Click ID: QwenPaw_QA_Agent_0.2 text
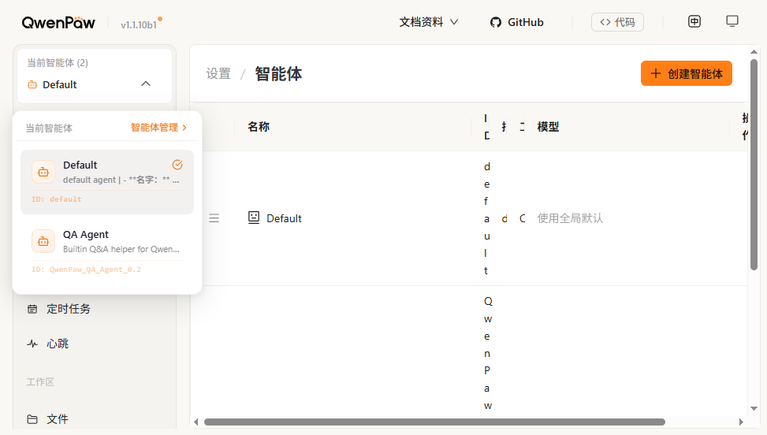 click(86, 270)
